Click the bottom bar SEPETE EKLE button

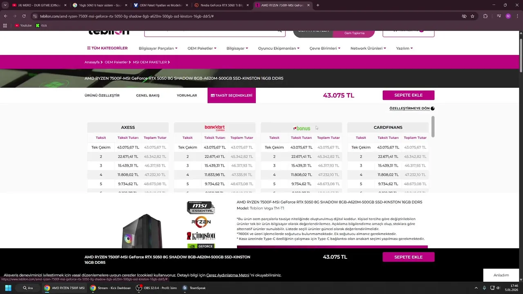[x=408, y=257]
